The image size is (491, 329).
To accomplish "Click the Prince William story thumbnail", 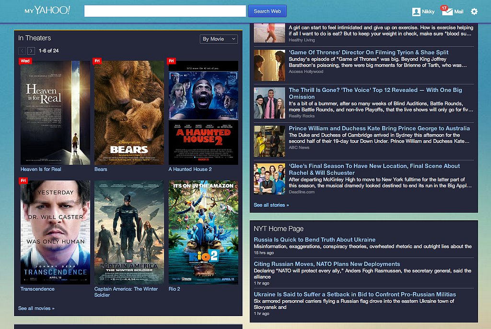I will click(269, 141).
